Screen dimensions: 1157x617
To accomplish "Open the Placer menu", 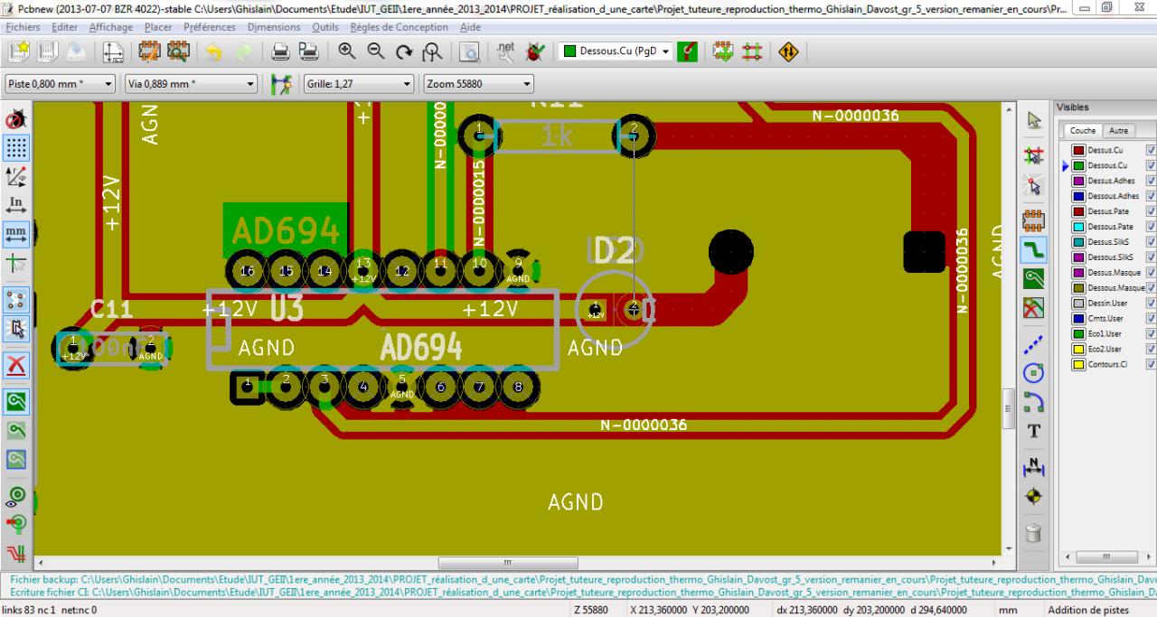I will pos(158,27).
